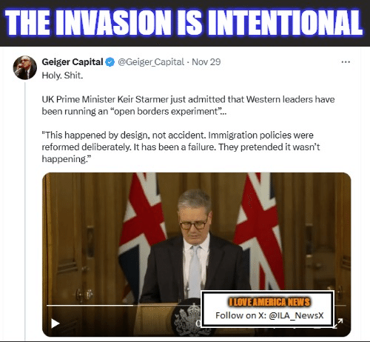This screenshot has height=342, width=370.
Task: Click the blue verified badge
Action: pyautogui.click(x=110, y=62)
